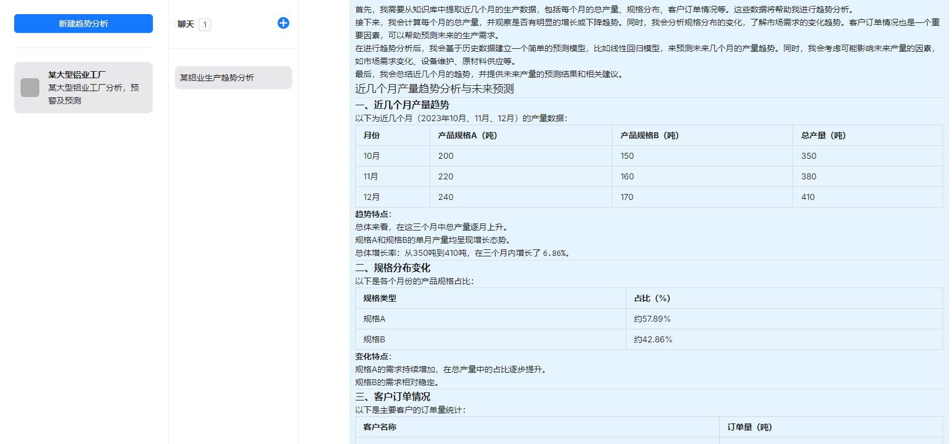Click the 客户名称 column header
The image size is (952, 444).
[x=380, y=427]
